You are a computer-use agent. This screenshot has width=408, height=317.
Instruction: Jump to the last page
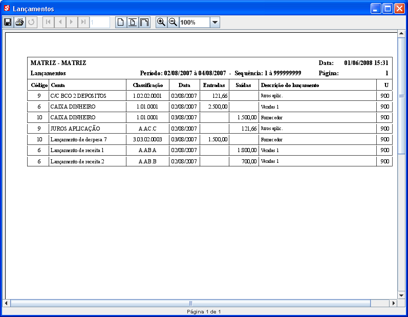83,22
